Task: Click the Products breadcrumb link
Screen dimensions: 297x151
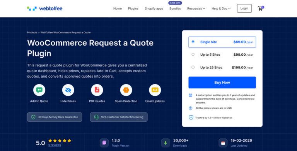Action: coord(32,32)
